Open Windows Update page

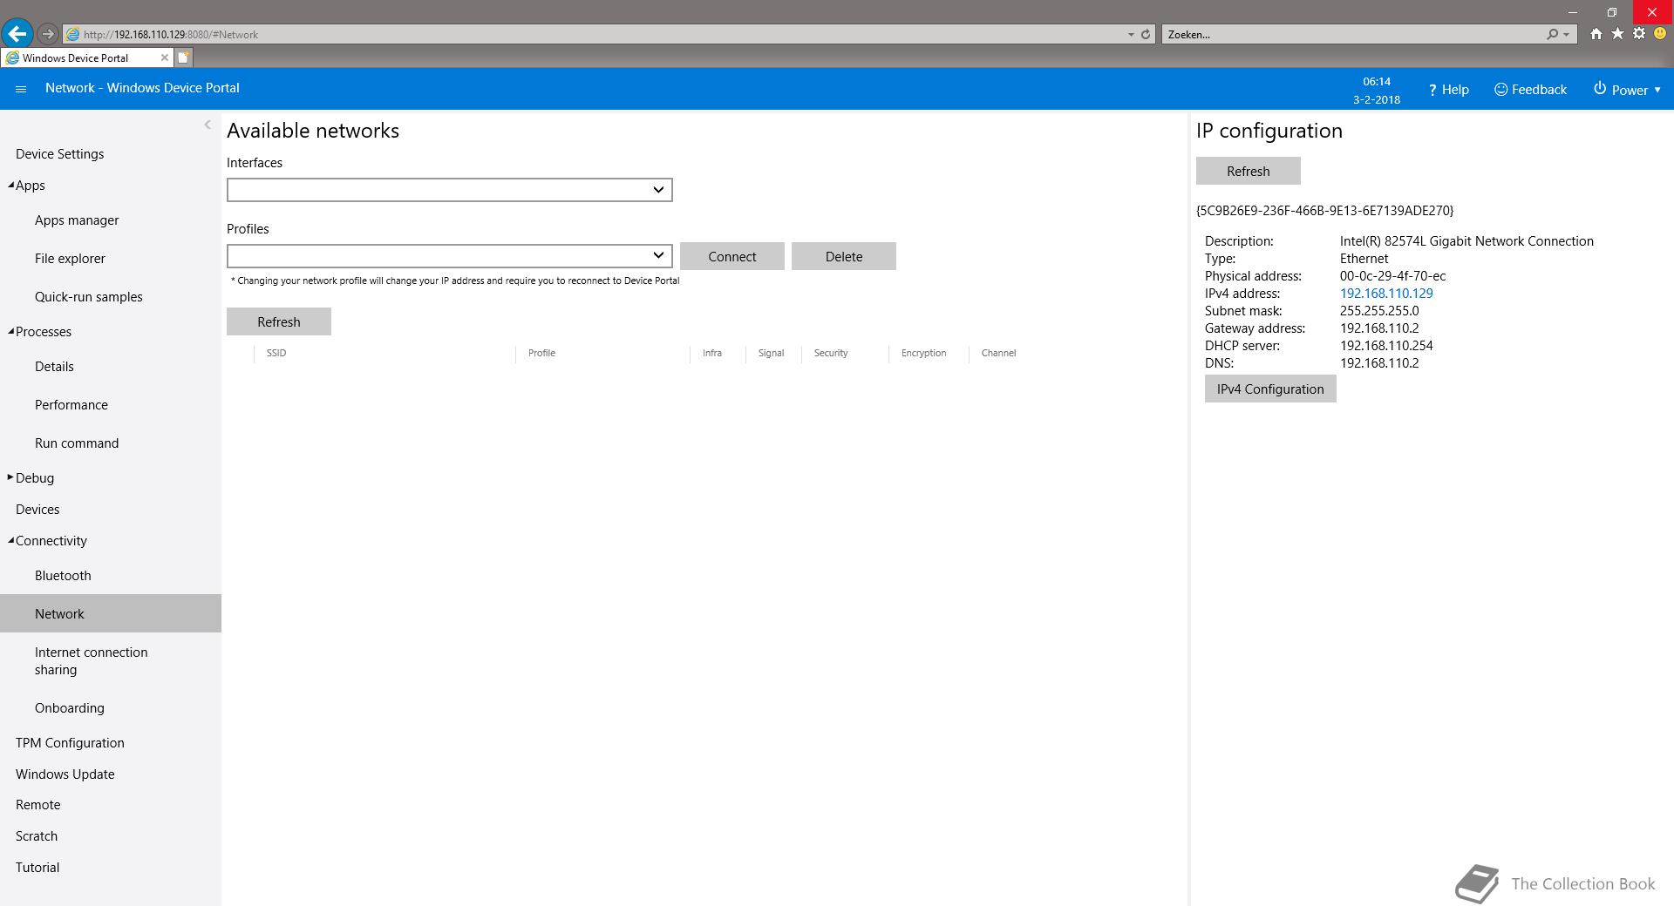65,774
